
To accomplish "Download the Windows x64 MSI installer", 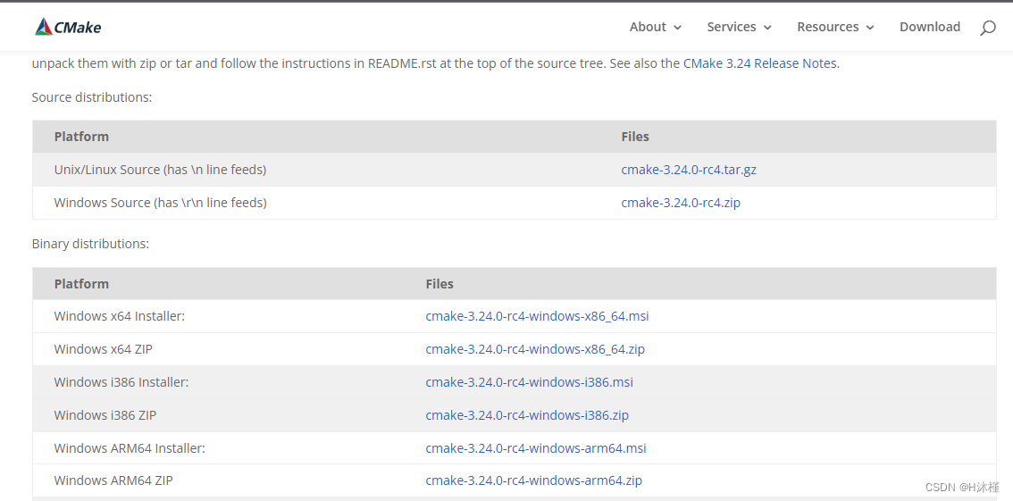I will click(x=537, y=316).
